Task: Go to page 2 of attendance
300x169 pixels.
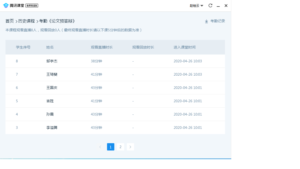Action: coord(120,147)
